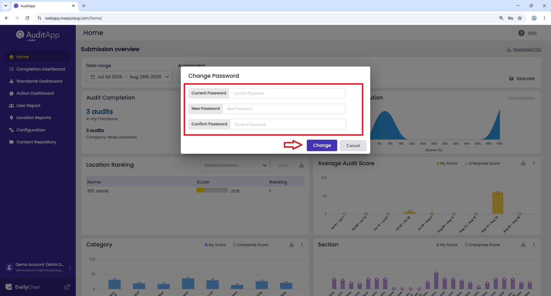Focus the Confirm Password field
The width and height of the screenshot is (551, 296).
[x=288, y=124]
